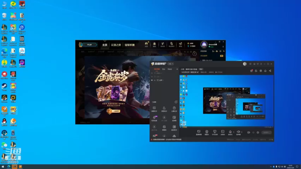Click the share icon in streaming app header
The height and width of the screenshot is (169, 301).
tap(270, 71)
